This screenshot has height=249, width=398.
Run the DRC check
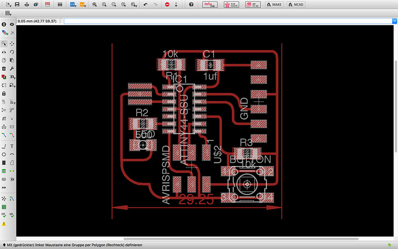coord(11,215)
